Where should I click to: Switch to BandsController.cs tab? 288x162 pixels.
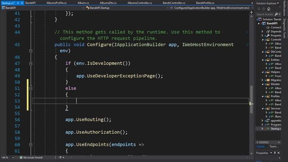(174, 3)
